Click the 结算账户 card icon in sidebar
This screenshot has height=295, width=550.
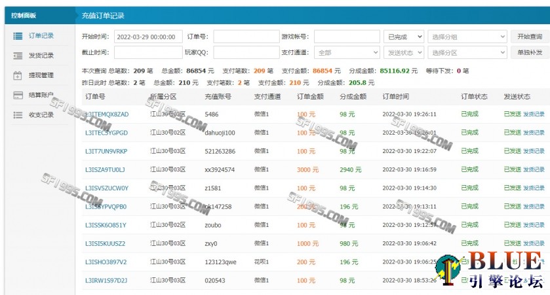(x=18, y=95)
